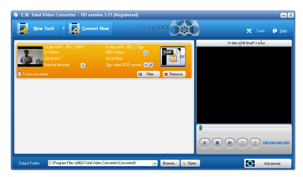Screen dimensions: 303x177
Task: Play the preview video
Action: pos(205,143)
